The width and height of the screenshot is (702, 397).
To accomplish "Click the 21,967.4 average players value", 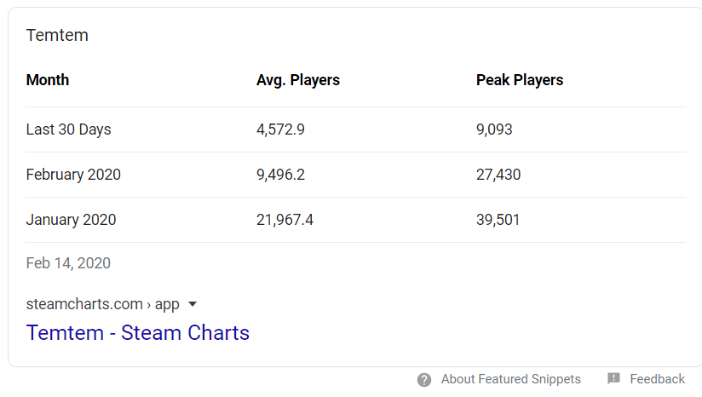I will click(285, 220).
